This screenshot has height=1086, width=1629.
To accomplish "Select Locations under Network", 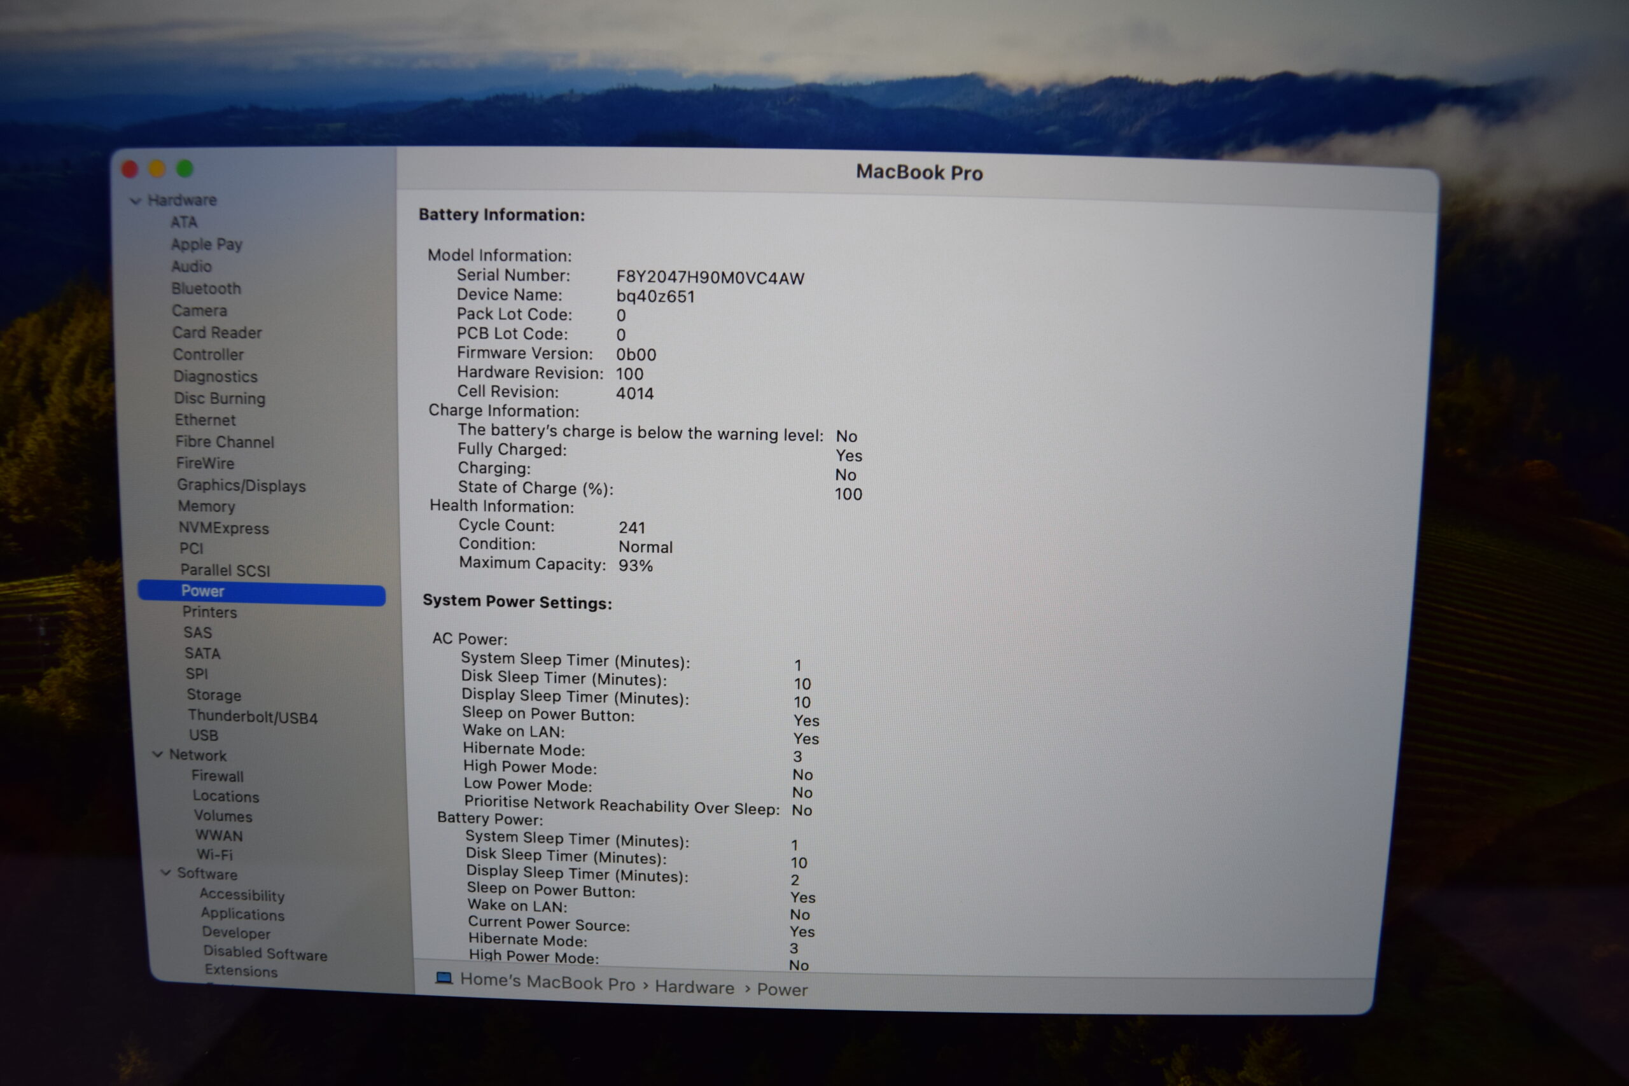I will (x=226, y=797).
